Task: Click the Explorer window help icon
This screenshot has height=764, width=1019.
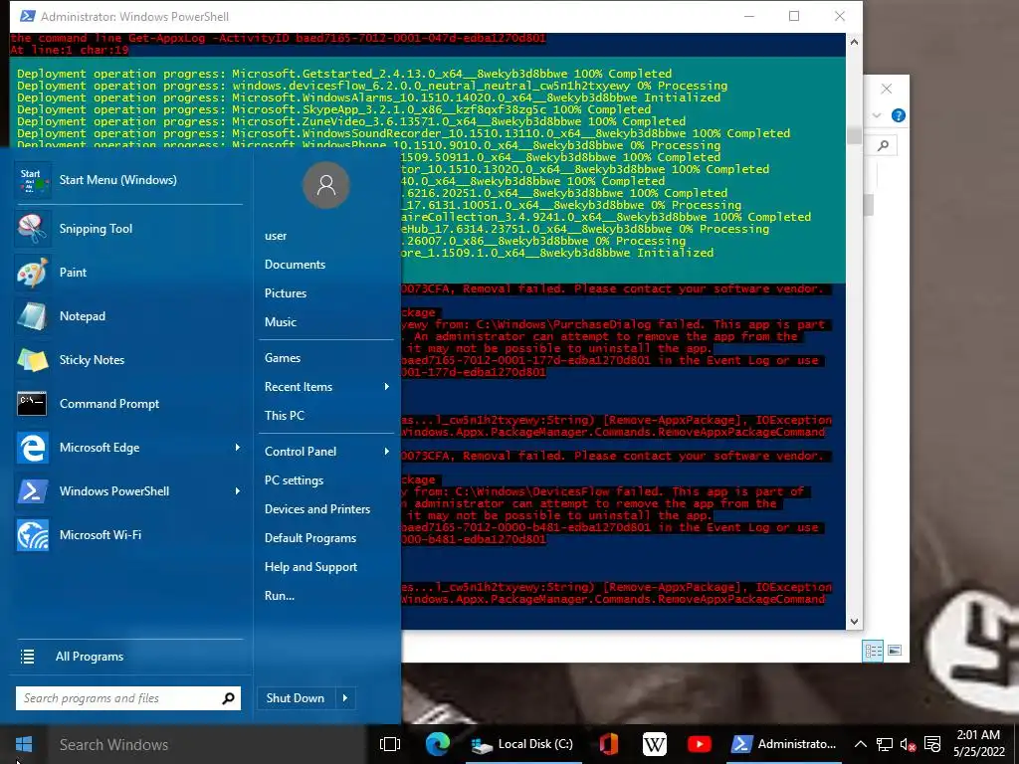Action: click(x=899, y=115)
